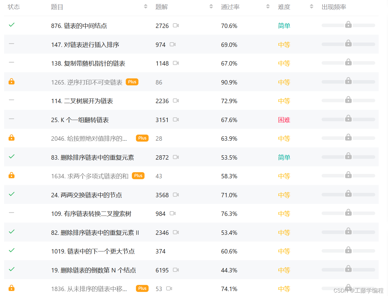Image resolution: width=388 pixels, height=296 pixels.
Task: Click the Plus badge on problem 1634
Action: coord(138,176)
